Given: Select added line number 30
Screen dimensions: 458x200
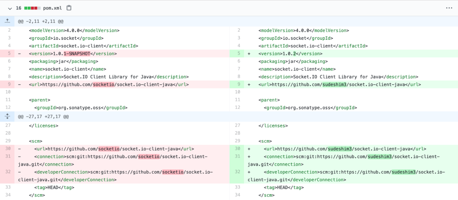Looking at the screenshot, I should (237, 149).
